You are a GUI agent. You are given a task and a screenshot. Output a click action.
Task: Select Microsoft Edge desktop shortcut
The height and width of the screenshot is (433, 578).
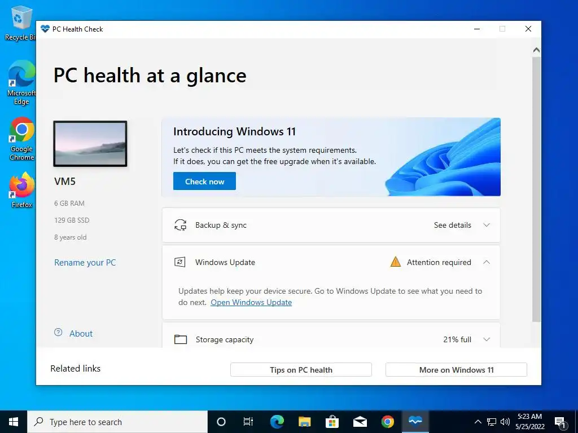click(21, 83)
